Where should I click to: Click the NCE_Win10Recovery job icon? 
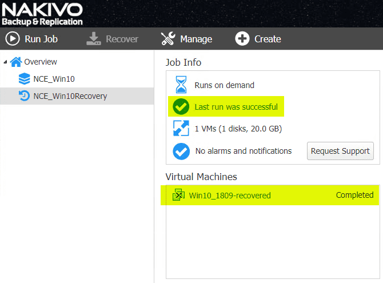(25, 96)
